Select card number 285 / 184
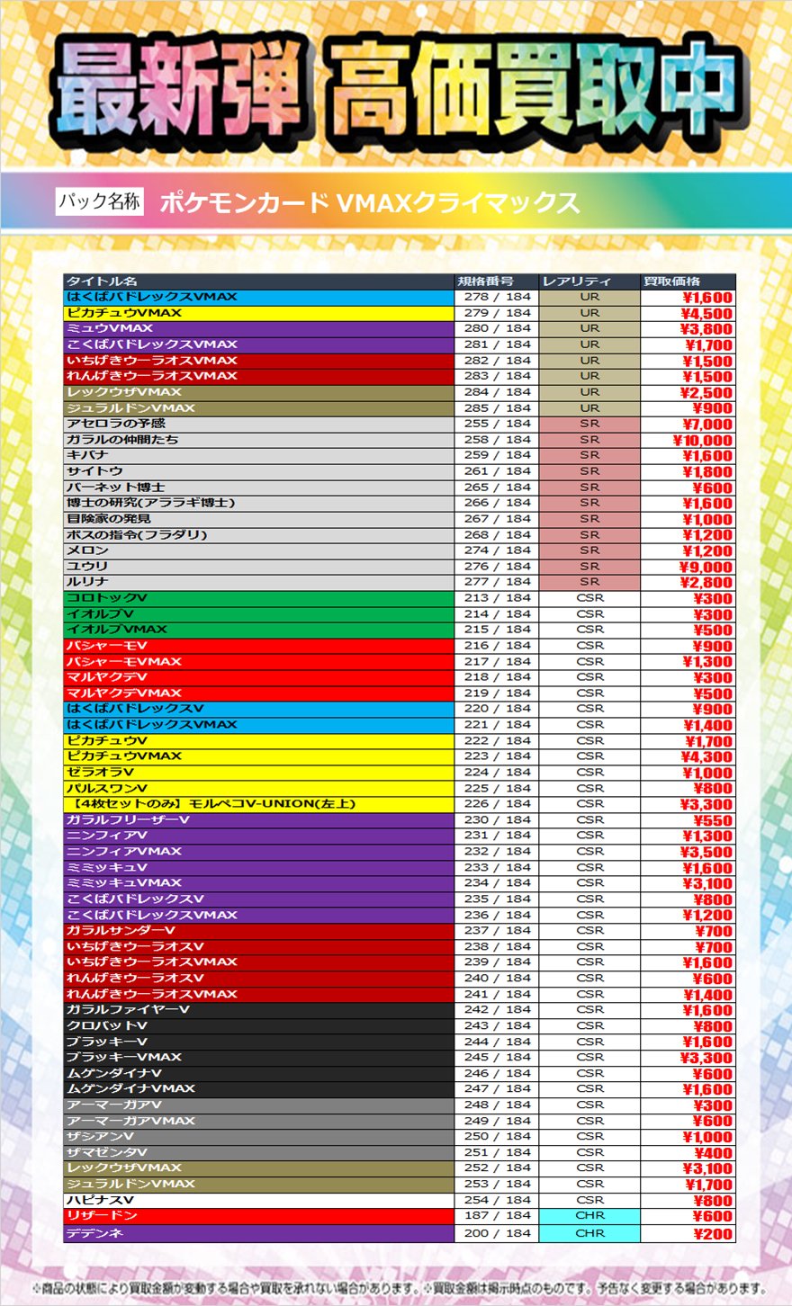 coord(497,407)
